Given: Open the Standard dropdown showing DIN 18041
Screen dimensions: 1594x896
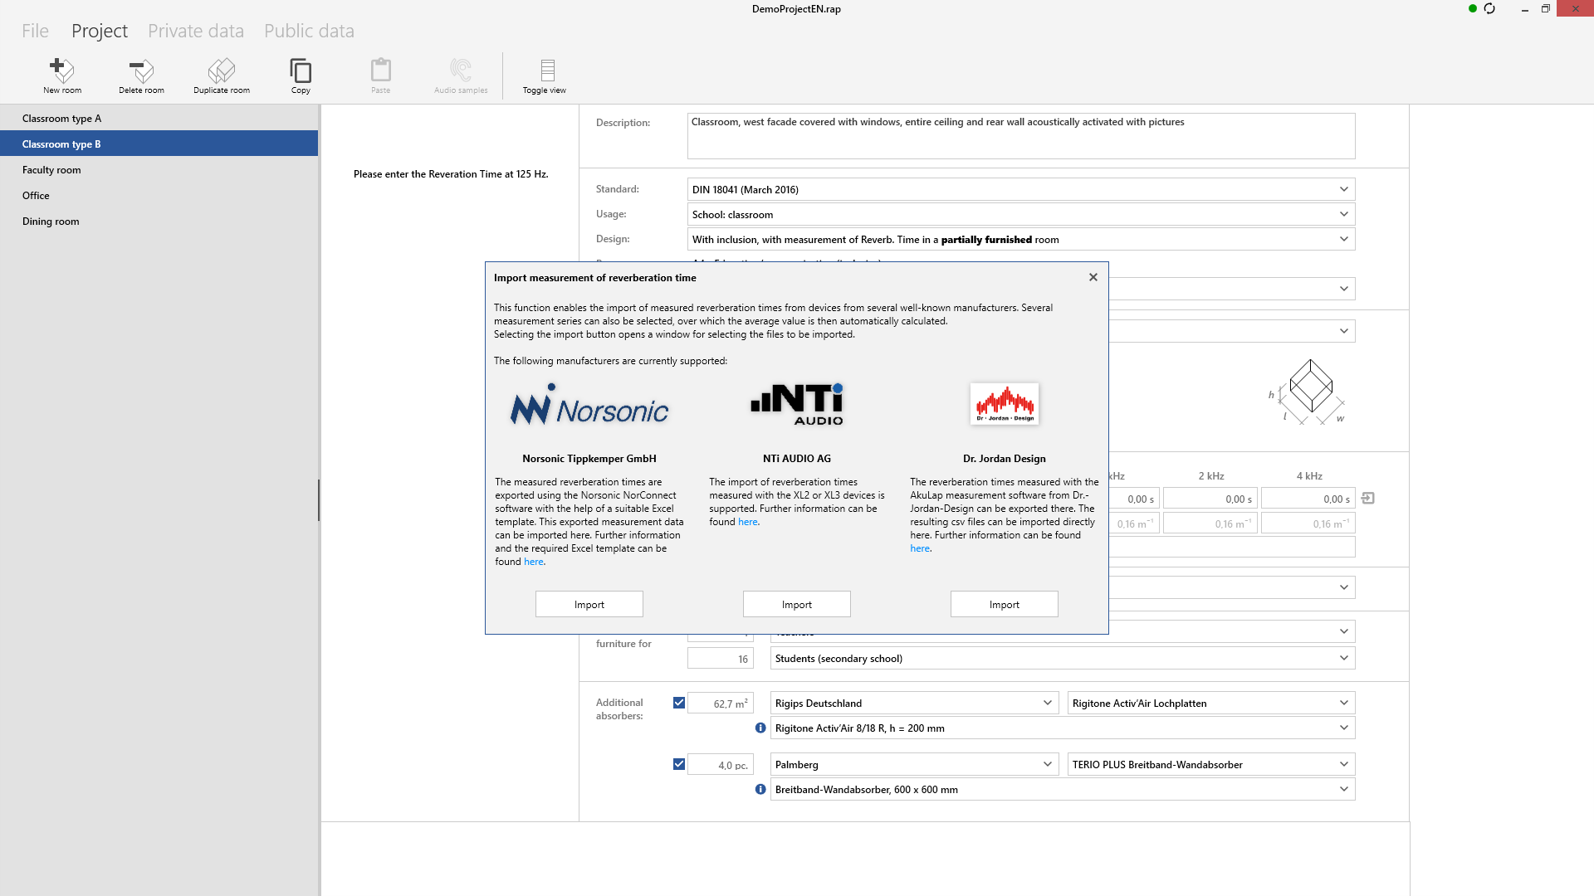Looking at the screenshot, I should coord(1343,189).
